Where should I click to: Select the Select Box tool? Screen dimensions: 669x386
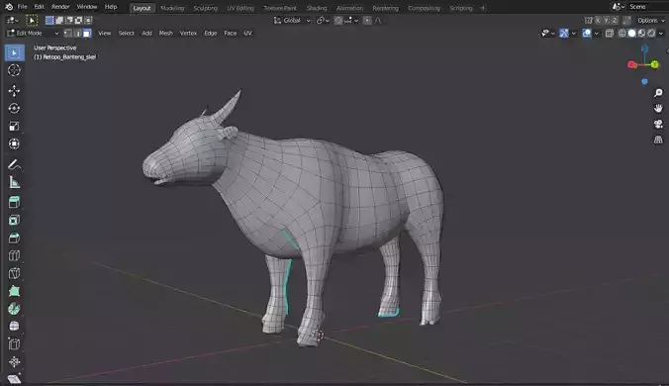pos(15,52)
